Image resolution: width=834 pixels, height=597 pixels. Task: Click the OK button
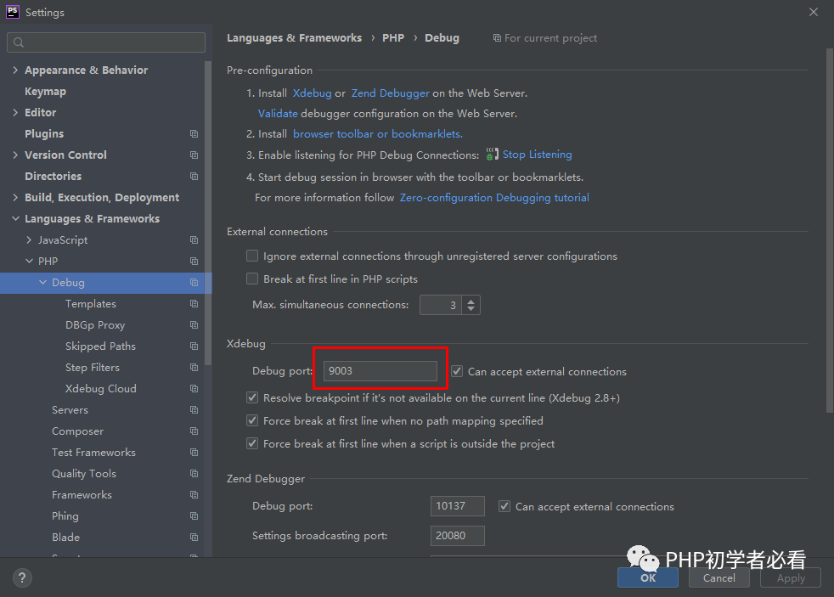[648, 577]
